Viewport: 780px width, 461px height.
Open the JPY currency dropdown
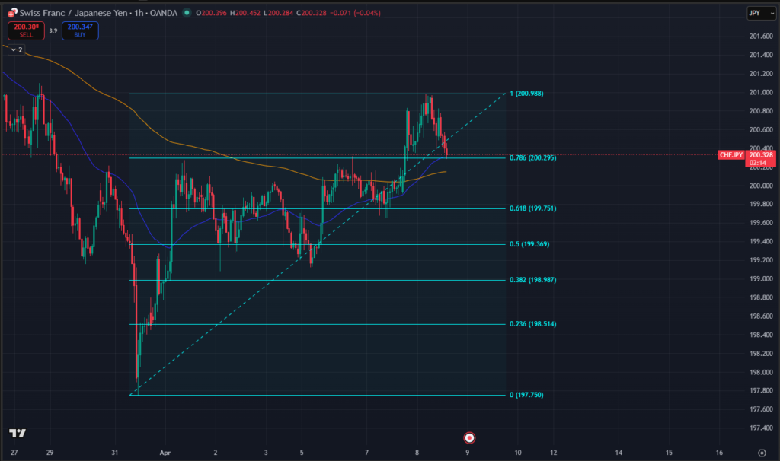(x=761, y=13)
